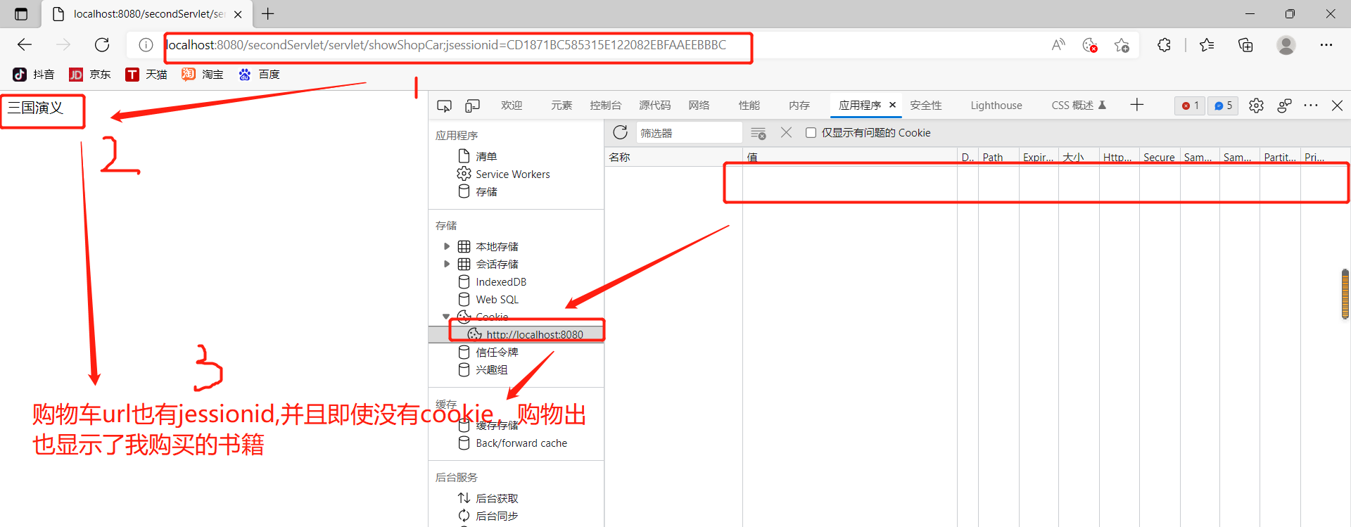Close the 应用程序 application tab

click(892, 105)
